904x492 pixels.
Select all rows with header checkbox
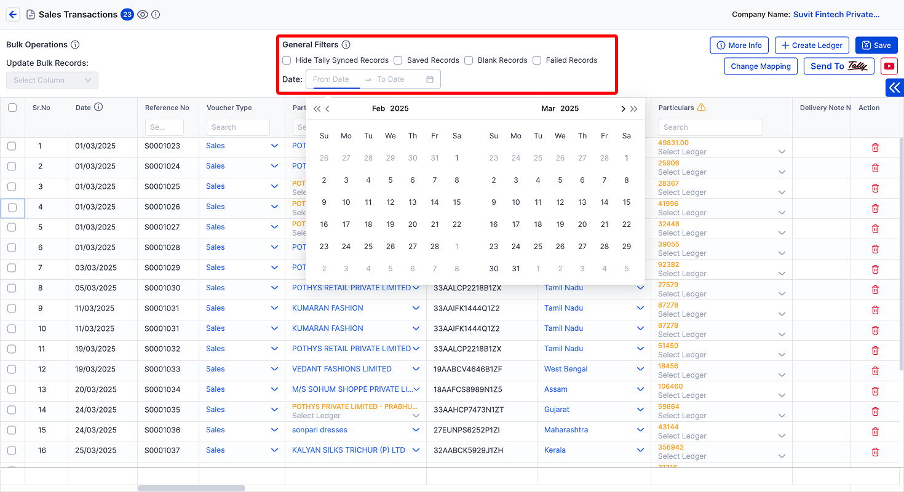(x=12, y=108)
